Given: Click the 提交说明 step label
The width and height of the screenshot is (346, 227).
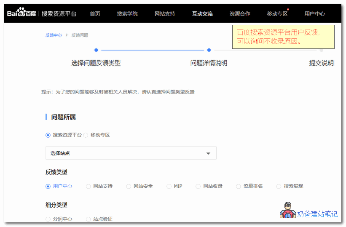Looking at the screenshot, I should pyautogui.click(x=321, y=63).
